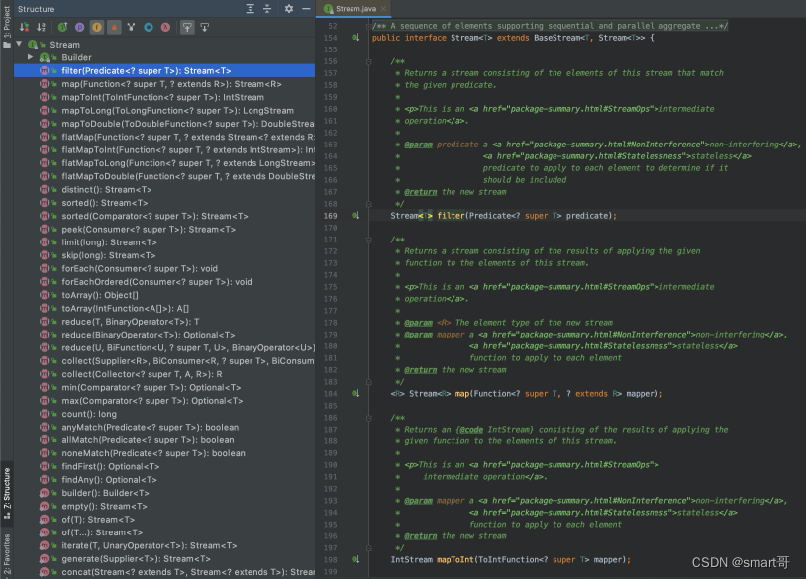Click the Show Lambdas pink icon
Image resolution: width=806 pixels, height=579 pixels.
coord(165,28)
